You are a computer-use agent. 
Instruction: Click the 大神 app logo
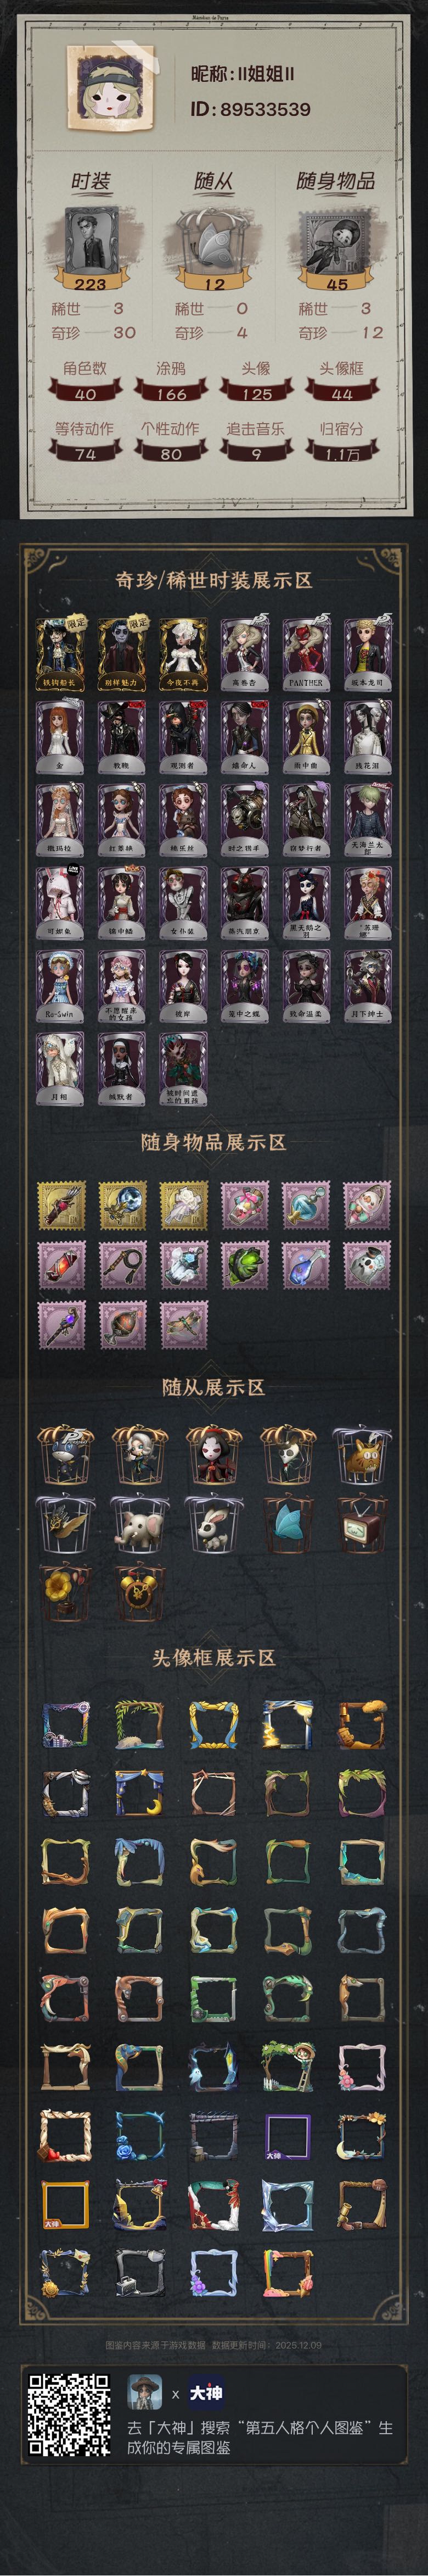tap(206, 2394)
